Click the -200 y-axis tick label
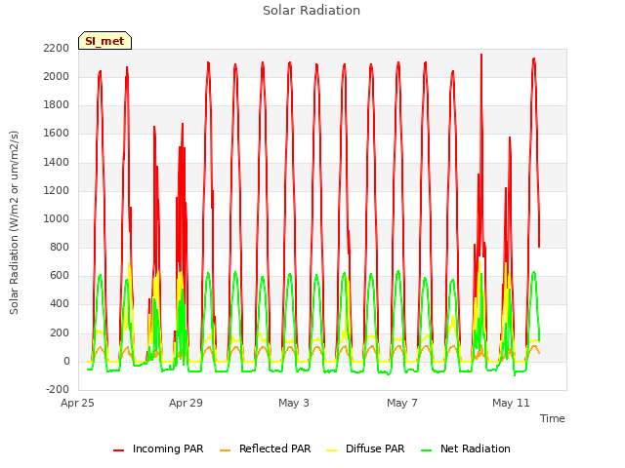Screen dimensions: 625x468 [x=58, y=390]
